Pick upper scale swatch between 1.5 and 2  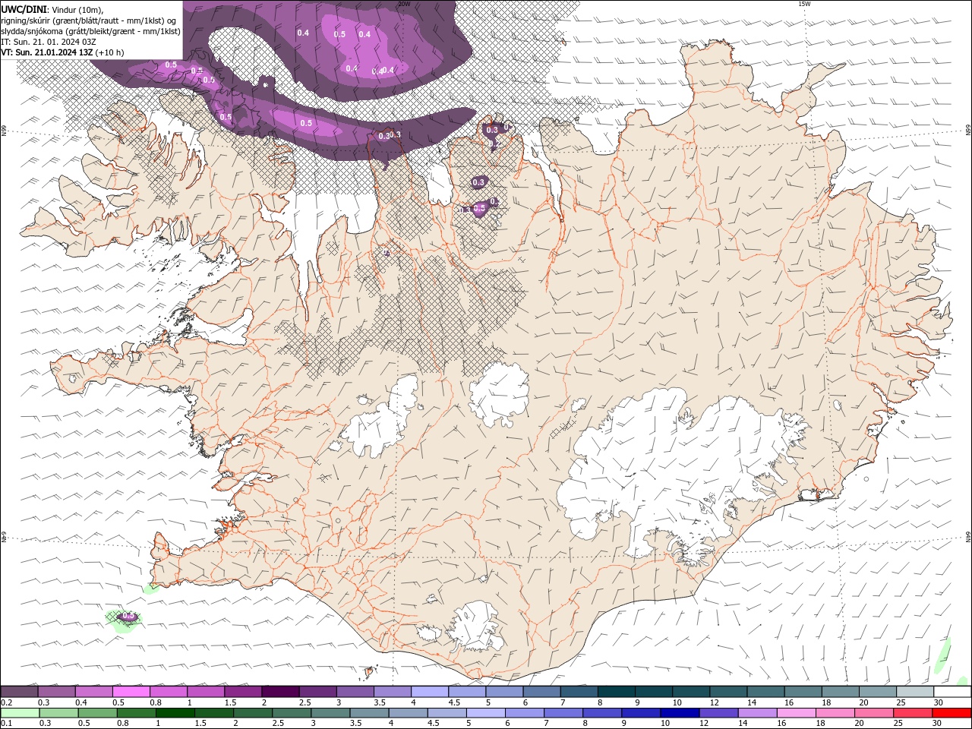click(x=243, y=692)
